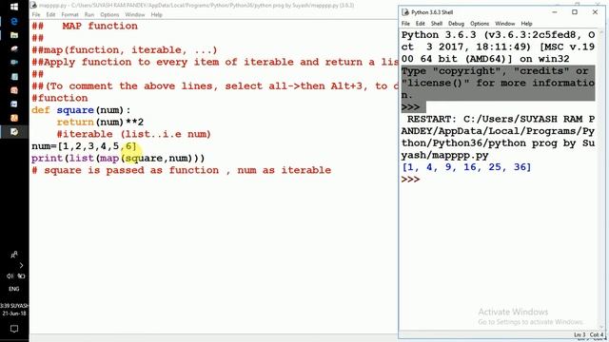
Task: Open the Window menu in the editor window
Action: (x=135, y=14)
